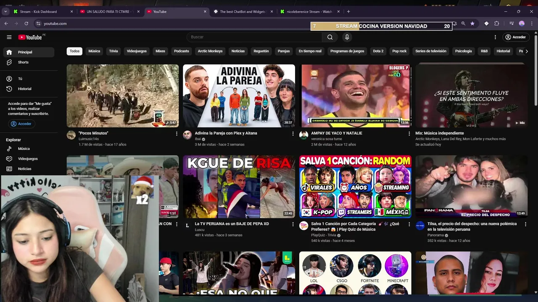Select the Trivia filter chip

click(113, 51)
